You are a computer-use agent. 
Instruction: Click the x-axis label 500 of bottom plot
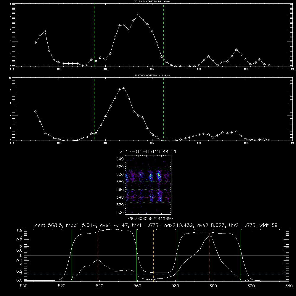[x=24, y=286]
